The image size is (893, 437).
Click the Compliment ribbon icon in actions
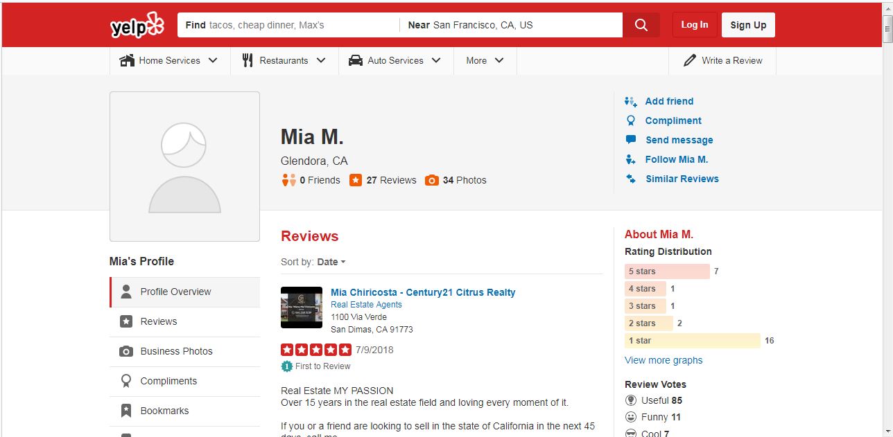pos(631,121)
